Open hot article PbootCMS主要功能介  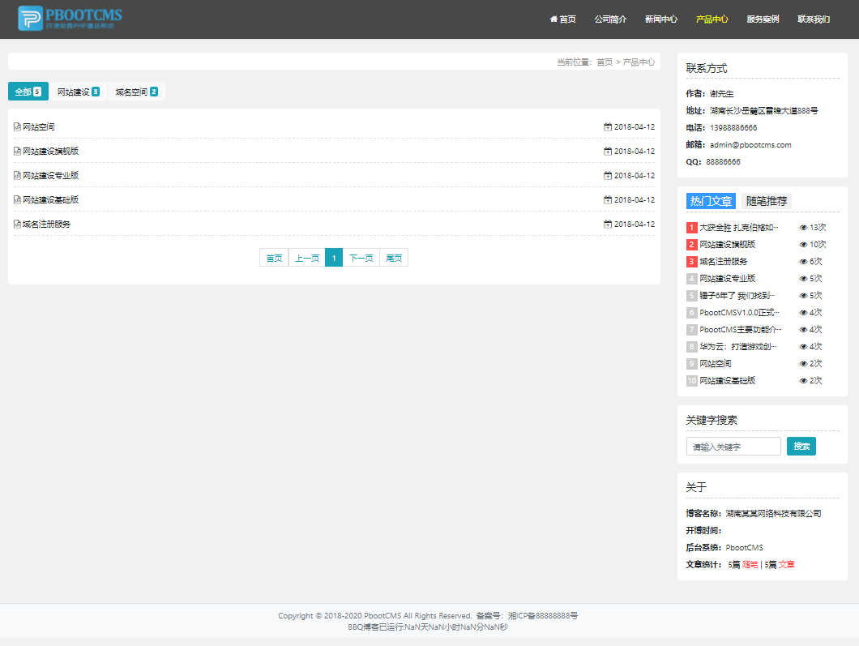click(740, 329)
